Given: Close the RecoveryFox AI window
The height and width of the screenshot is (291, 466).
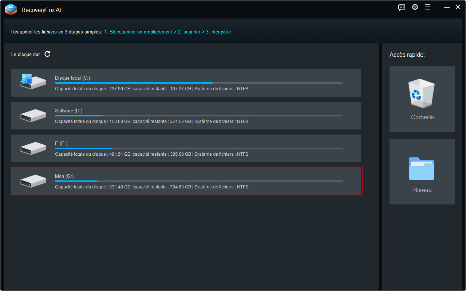Looking at the screenshot, I should 458,7.
